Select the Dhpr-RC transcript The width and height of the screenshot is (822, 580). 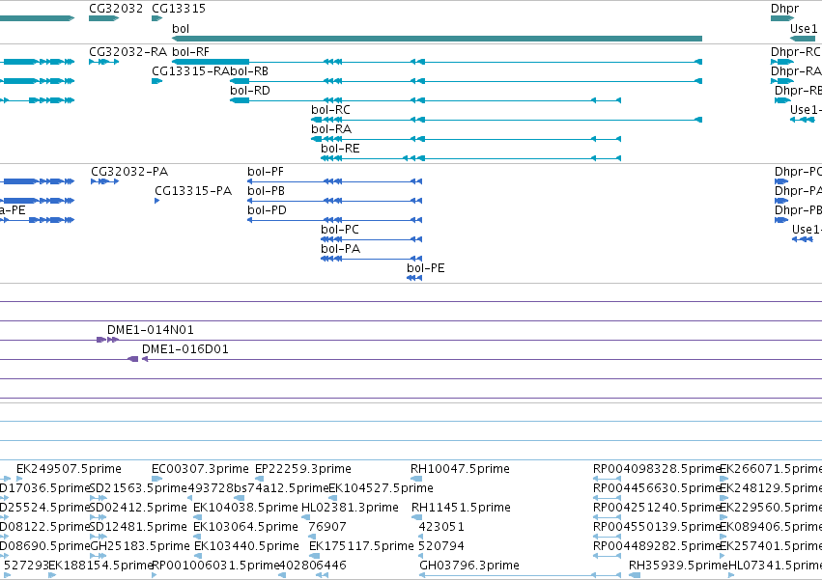point(782,62)
